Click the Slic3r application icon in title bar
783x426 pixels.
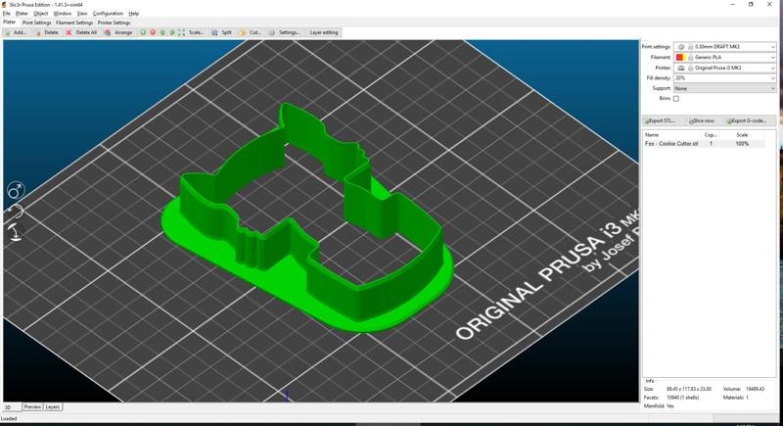click(5, 5)
